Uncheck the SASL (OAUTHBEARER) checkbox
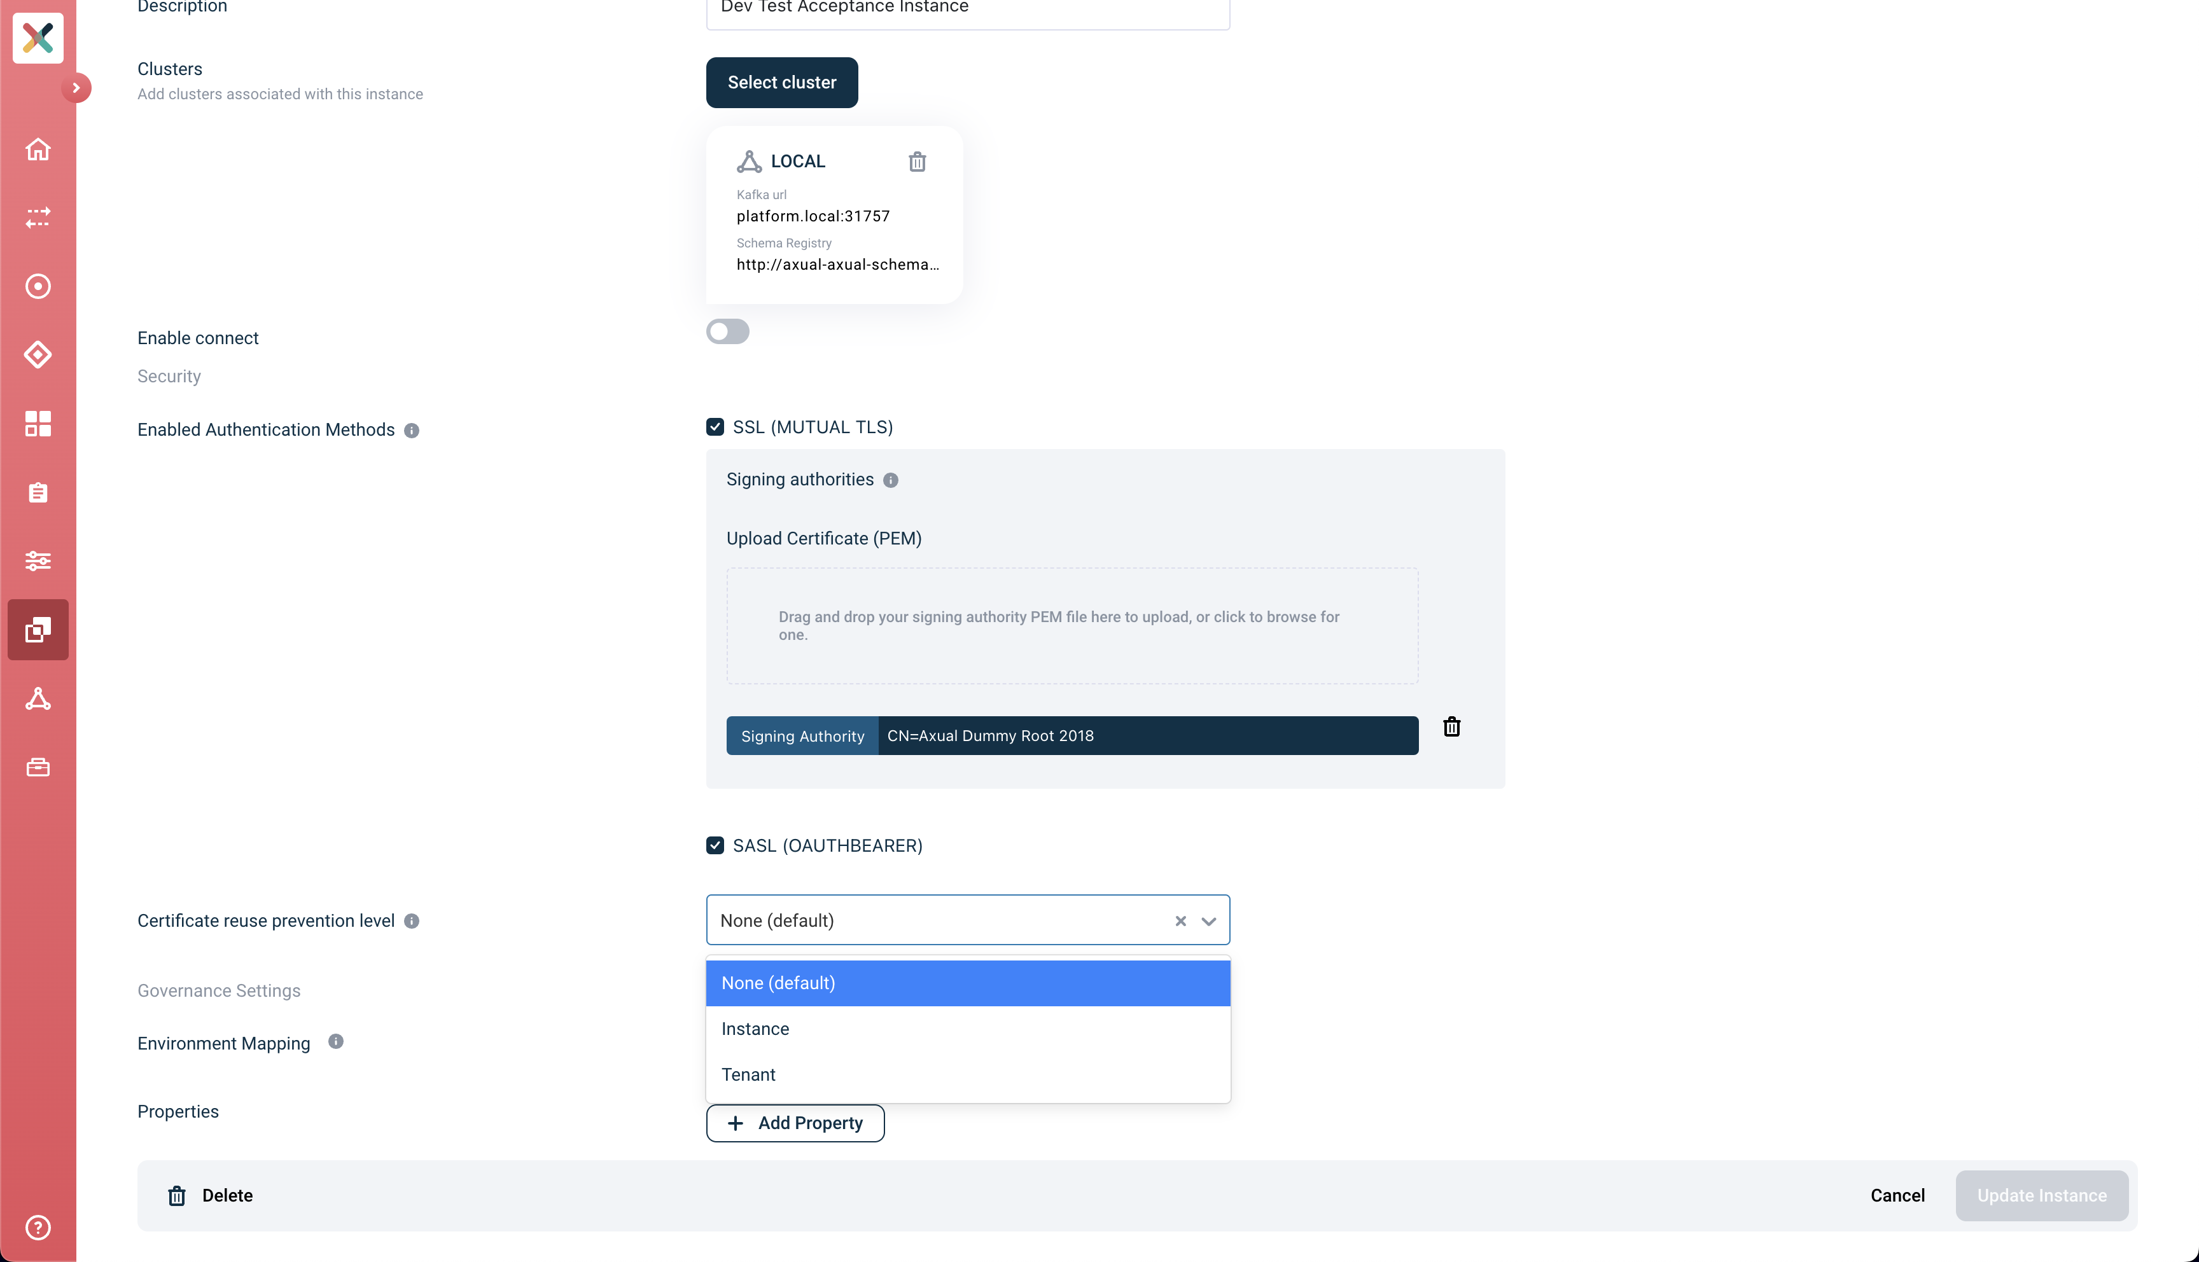The width and height of the screenshot is (2199, 1262). click(x=715, y=845)
